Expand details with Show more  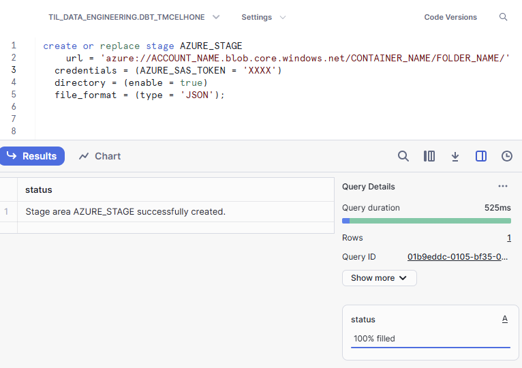pos(379,278)
